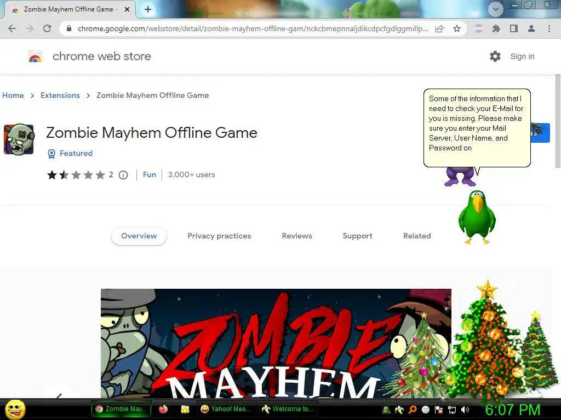Open the Extensions puzzle piece menu
The image size is (561, 420).
point(496,28)
